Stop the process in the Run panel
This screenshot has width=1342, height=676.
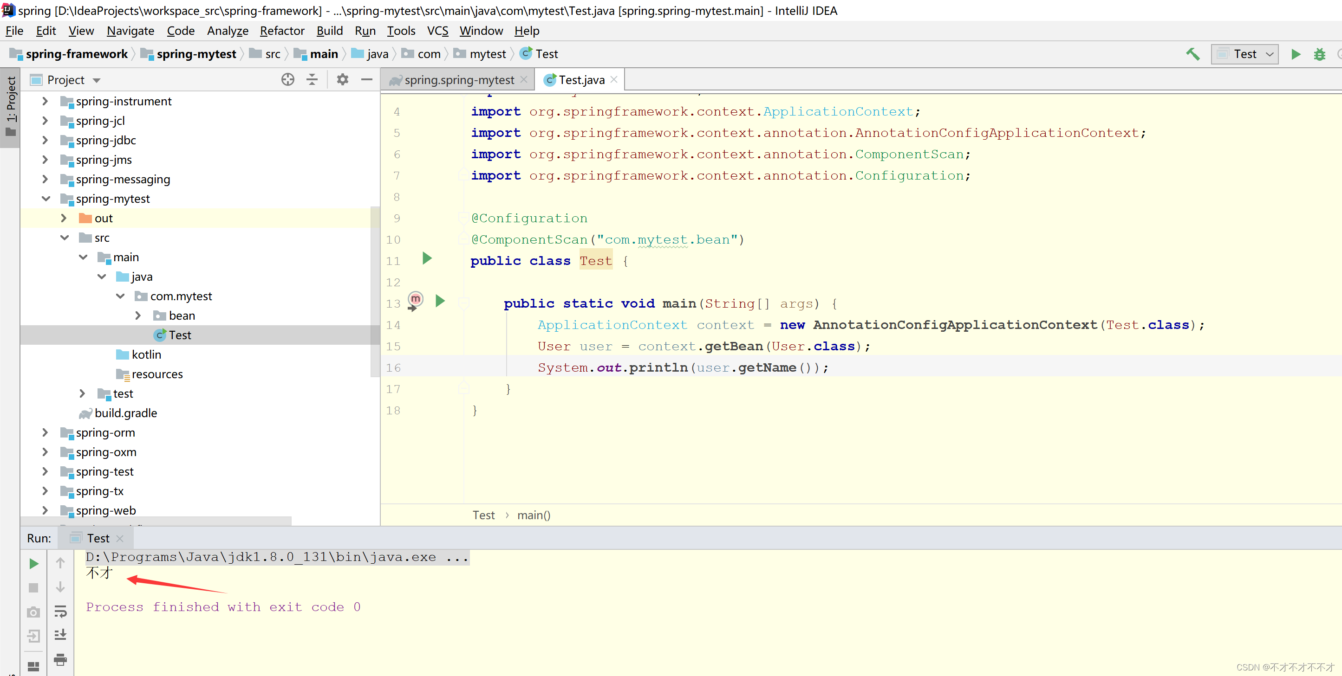tap(33, 587)
